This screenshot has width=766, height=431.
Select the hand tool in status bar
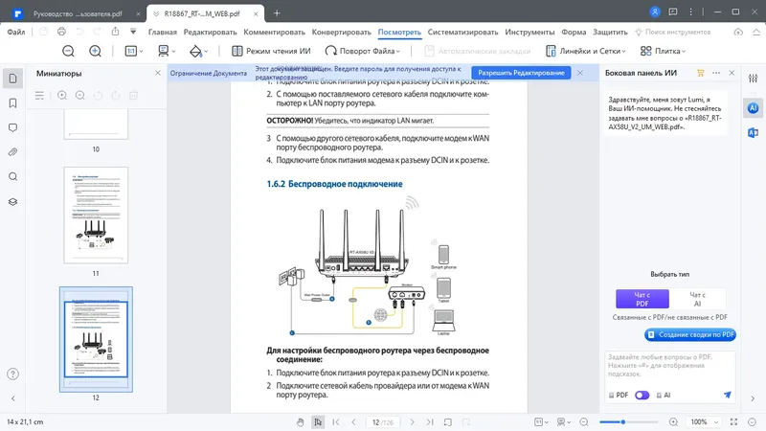click(300, 422)
